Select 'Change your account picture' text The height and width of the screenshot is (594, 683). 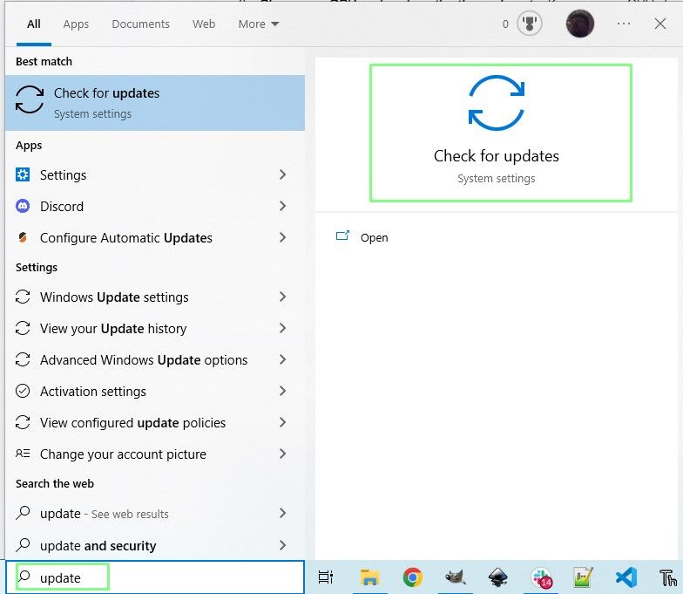[x=124, y=454]
